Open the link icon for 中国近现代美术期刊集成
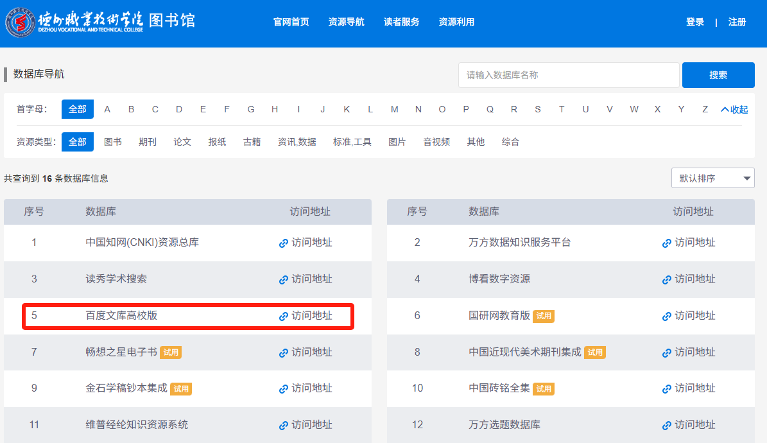The width and height of the screenshot is (767, 443). point(666,353)
